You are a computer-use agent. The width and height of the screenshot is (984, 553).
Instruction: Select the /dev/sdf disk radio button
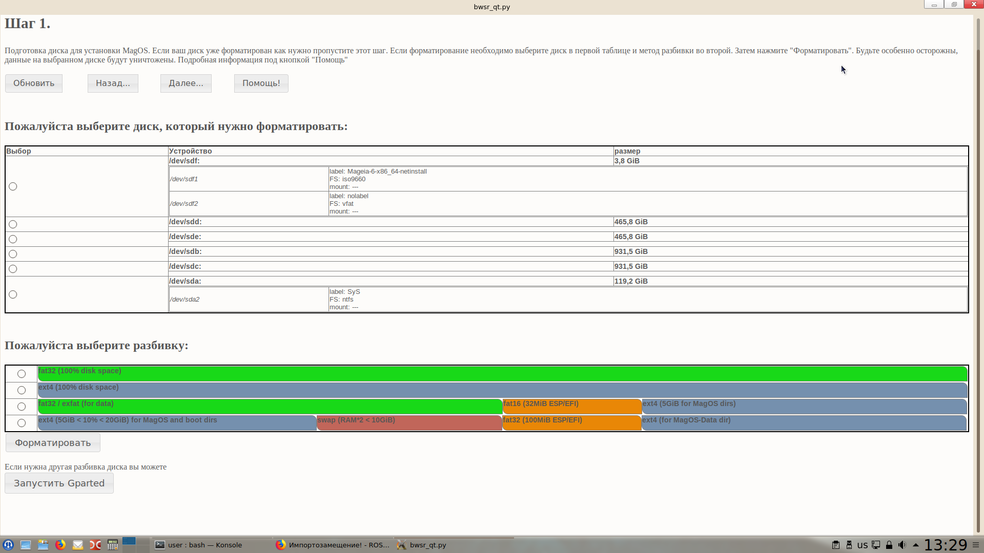click(13, 186)
